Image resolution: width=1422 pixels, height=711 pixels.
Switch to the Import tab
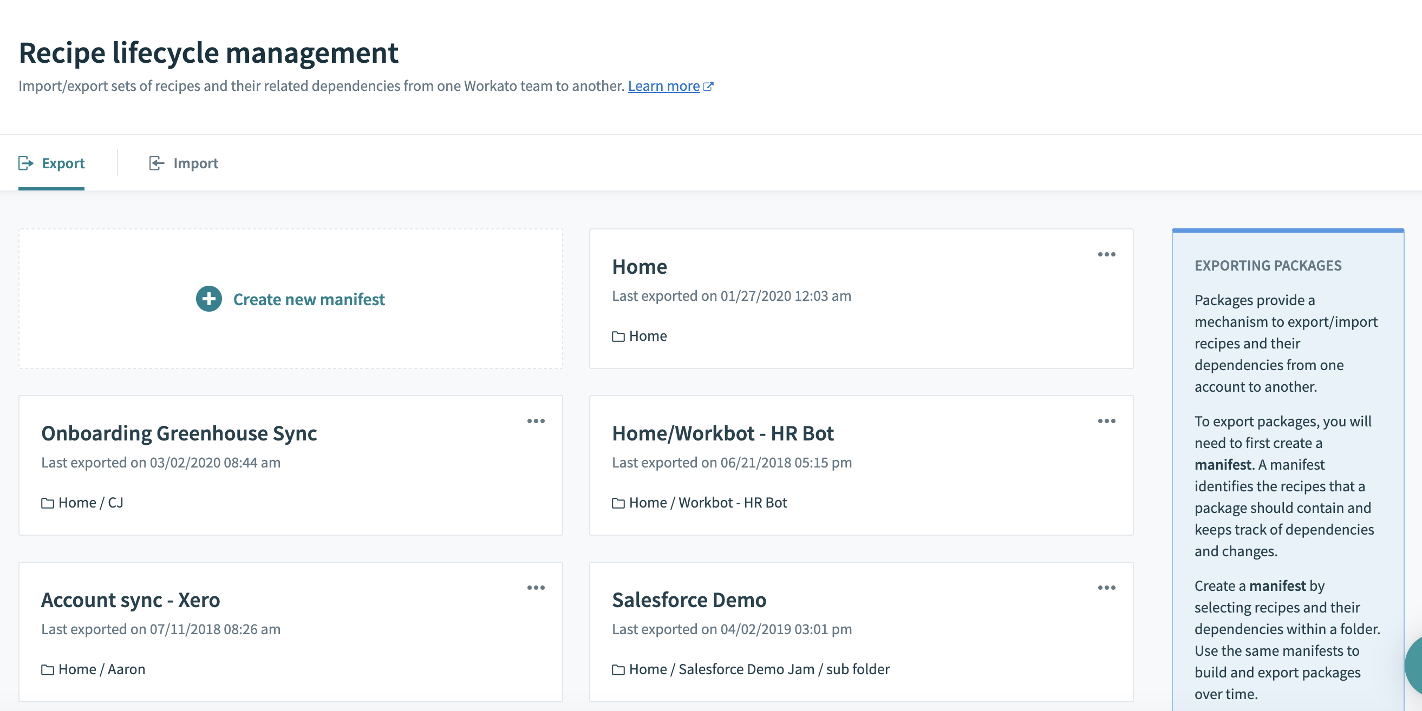pos(196,163)
